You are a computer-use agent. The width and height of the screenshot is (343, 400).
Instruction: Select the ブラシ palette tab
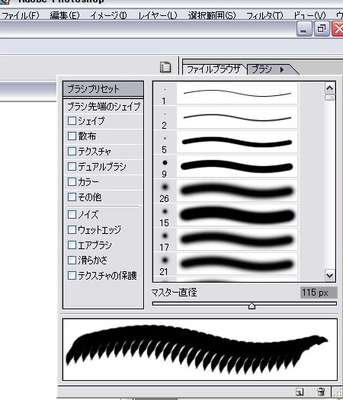pos(262,69)
